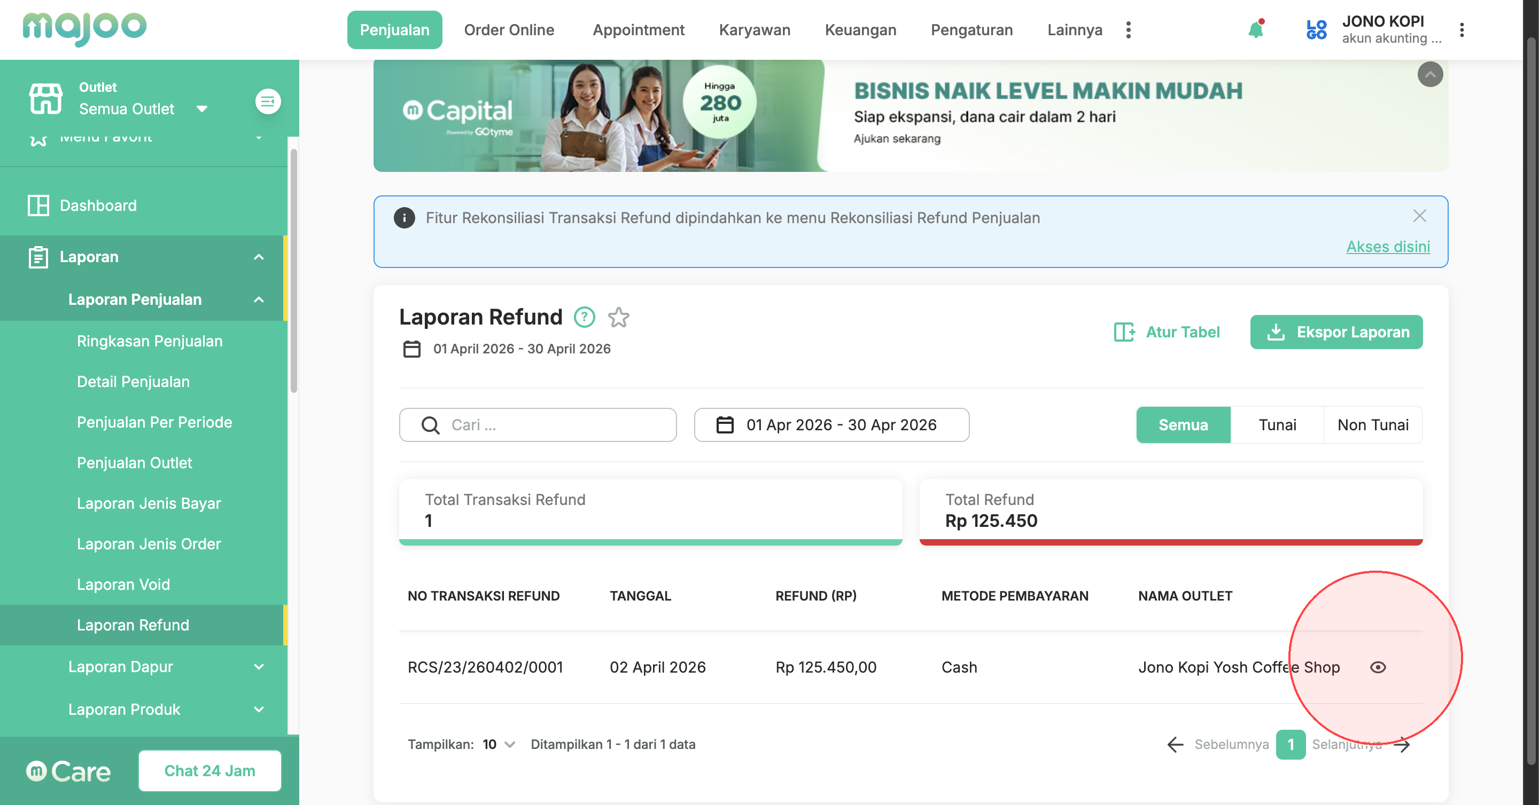Select the Non Tunai filter
The image size is (1539, 805).
pos(1373,425)
